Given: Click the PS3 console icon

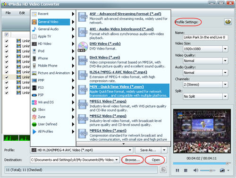Looking at the screenshot, I should tap(34, 88).
